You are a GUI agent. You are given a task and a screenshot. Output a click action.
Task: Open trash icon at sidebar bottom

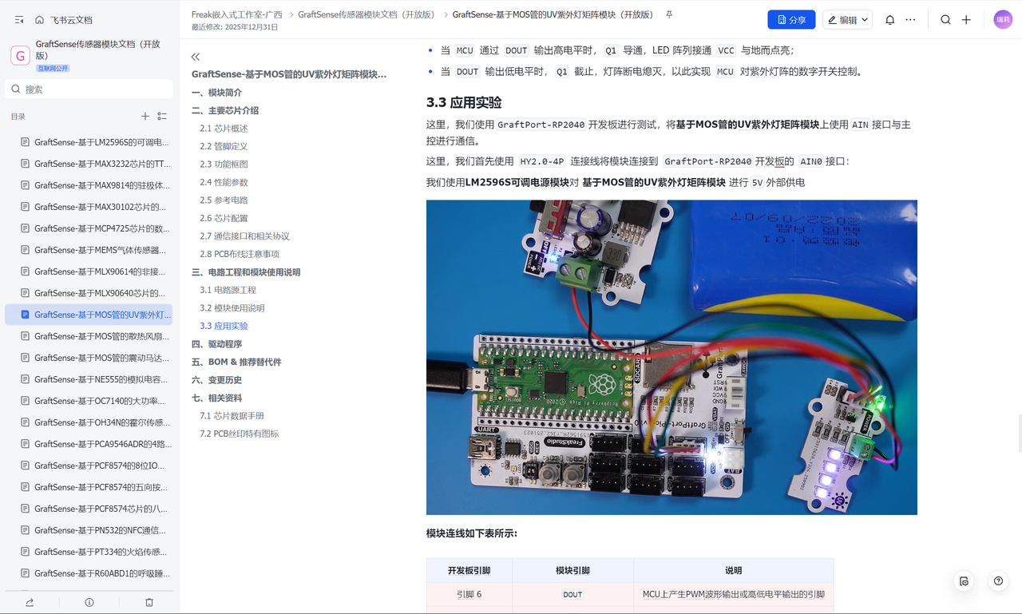pyautogui.click(x=149, y=602)
